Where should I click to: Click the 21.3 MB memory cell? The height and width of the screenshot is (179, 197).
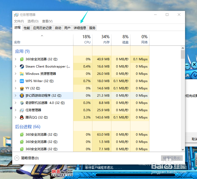pos(102,95)
